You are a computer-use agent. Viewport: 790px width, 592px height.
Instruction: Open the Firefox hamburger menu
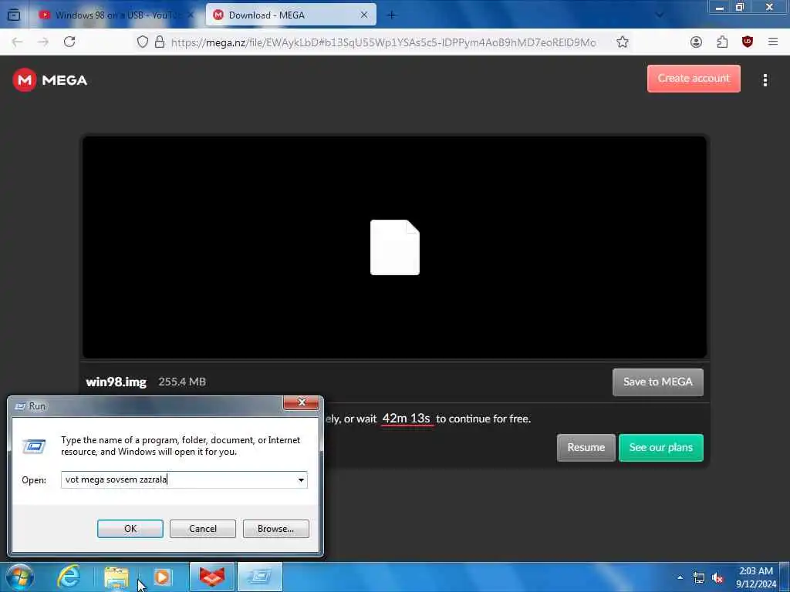pyautogui.click(x=773, y=42)
